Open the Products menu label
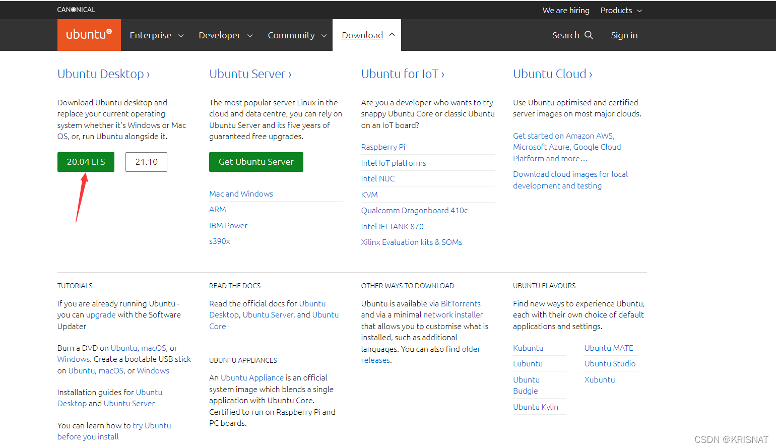 tap(616, 10)
